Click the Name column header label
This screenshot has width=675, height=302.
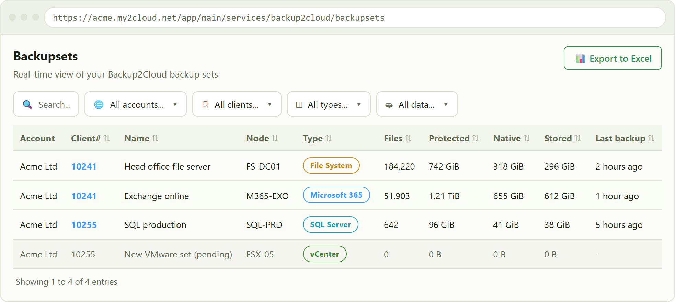pos(137,138)
